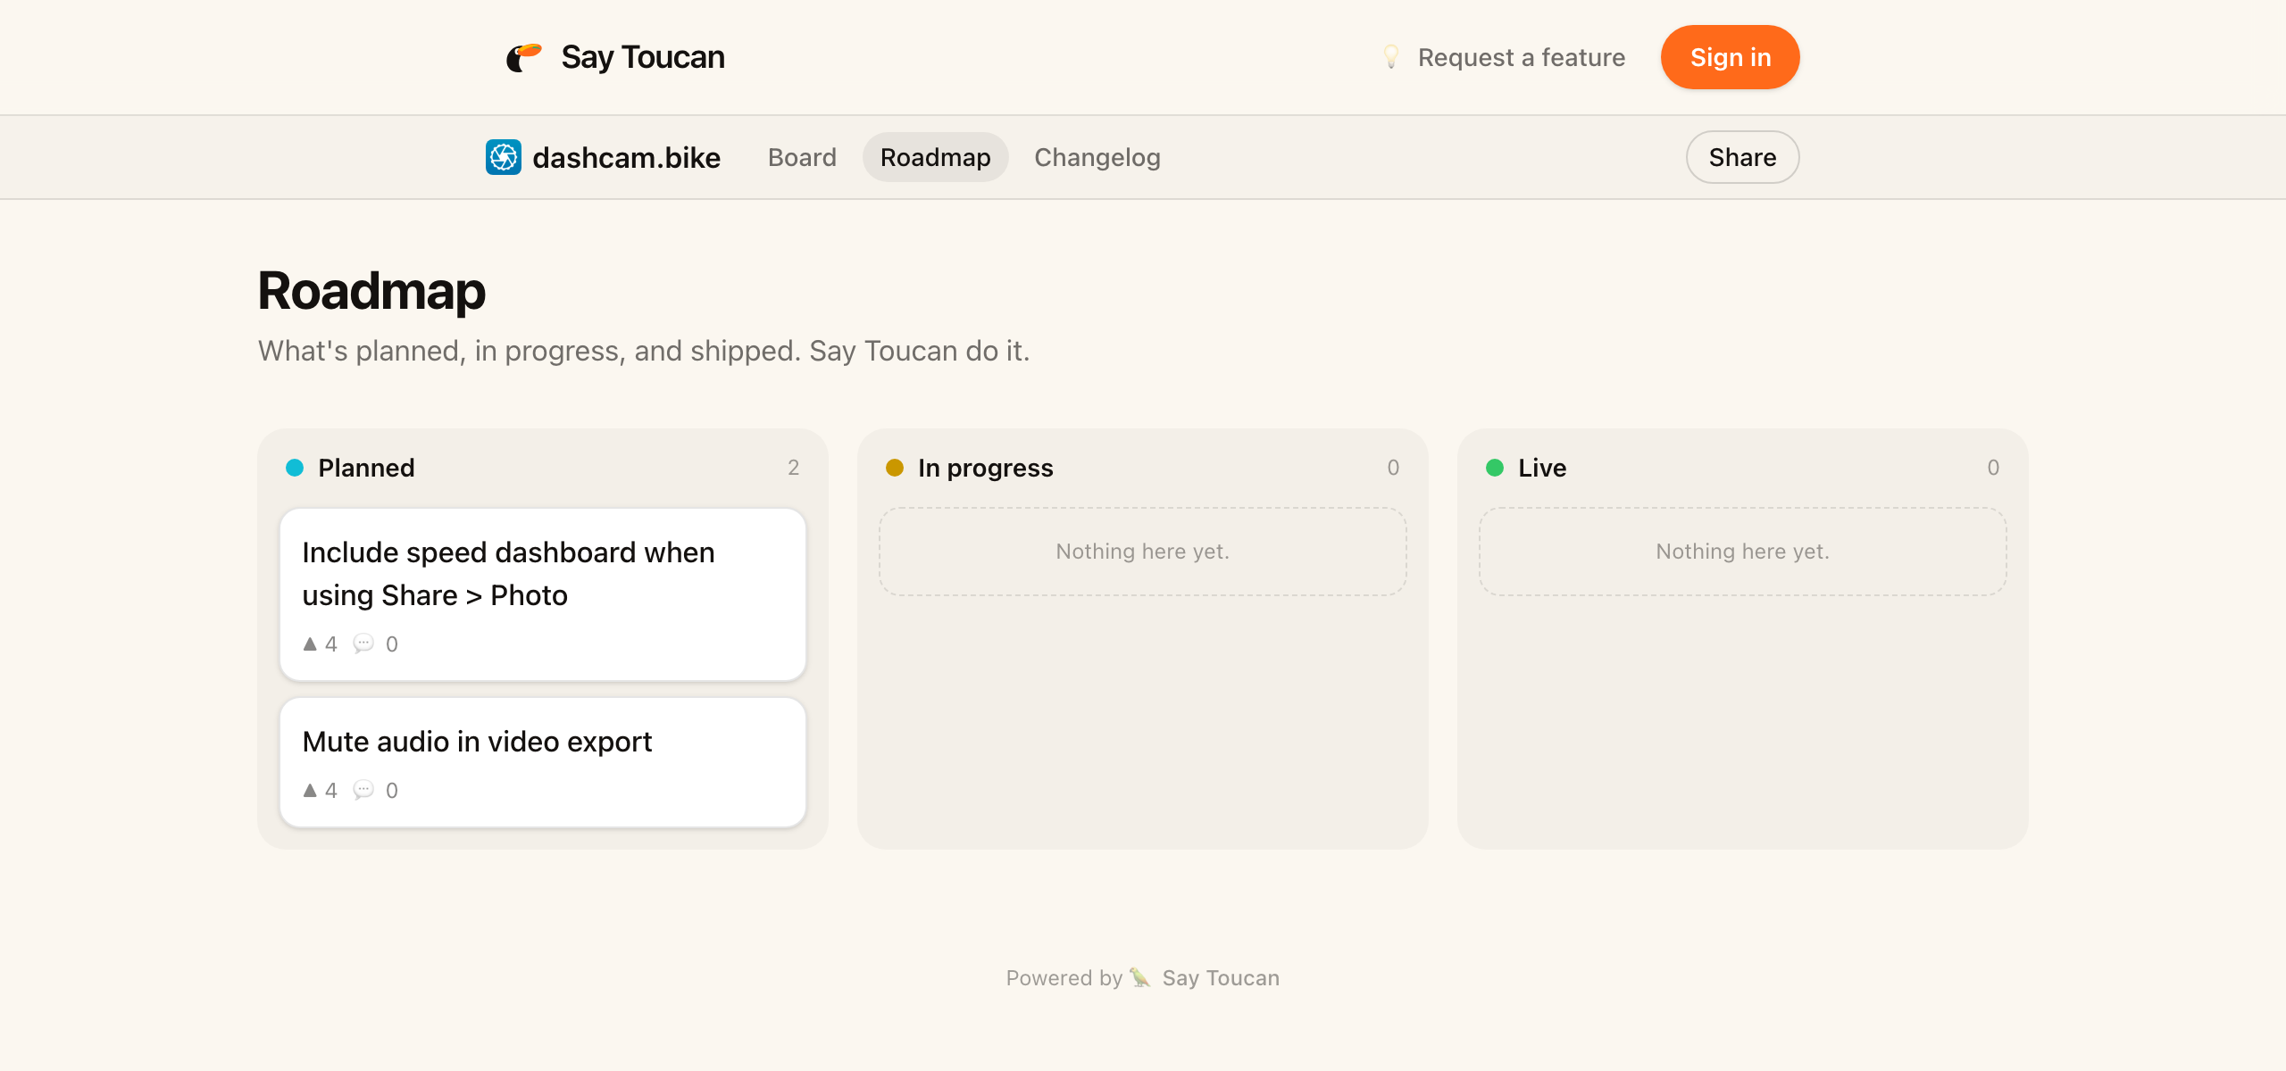Comment bubble icon on Include speed dashboard card

[x=363, y=643]
